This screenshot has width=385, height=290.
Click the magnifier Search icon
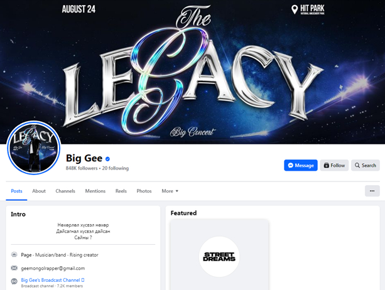coord(357,165)
